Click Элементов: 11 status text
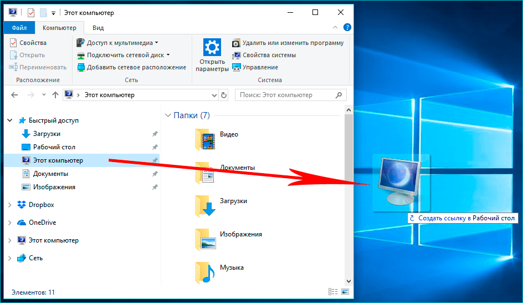The image size is (523, 303). [33, 292]
